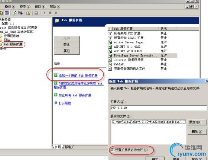Click the start service play icon
This screenshot has height=160, width=208.
45,13
